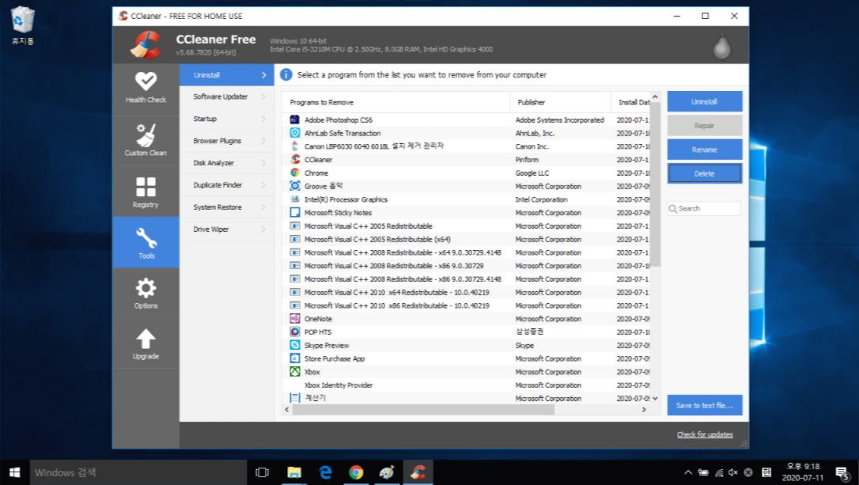Click the Store Purchase App icon
The width and height of the screenshot is (859, 485).
295,358
